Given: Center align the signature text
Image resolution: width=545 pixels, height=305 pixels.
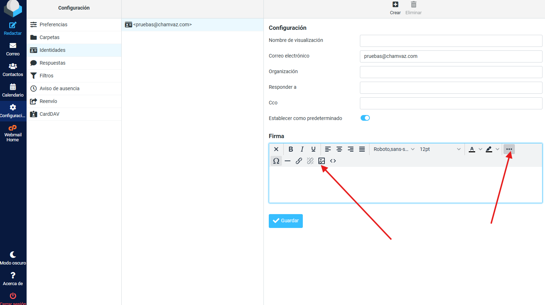Looking at the screenshot, I should [339, 149].
